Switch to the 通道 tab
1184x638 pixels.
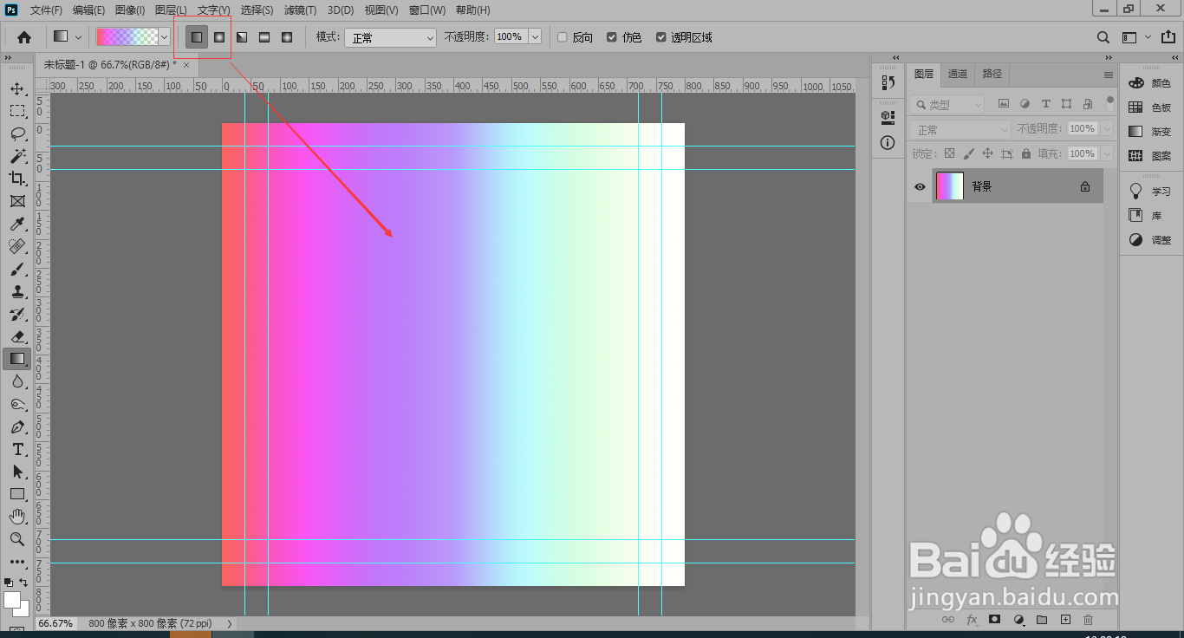point(958,74)
